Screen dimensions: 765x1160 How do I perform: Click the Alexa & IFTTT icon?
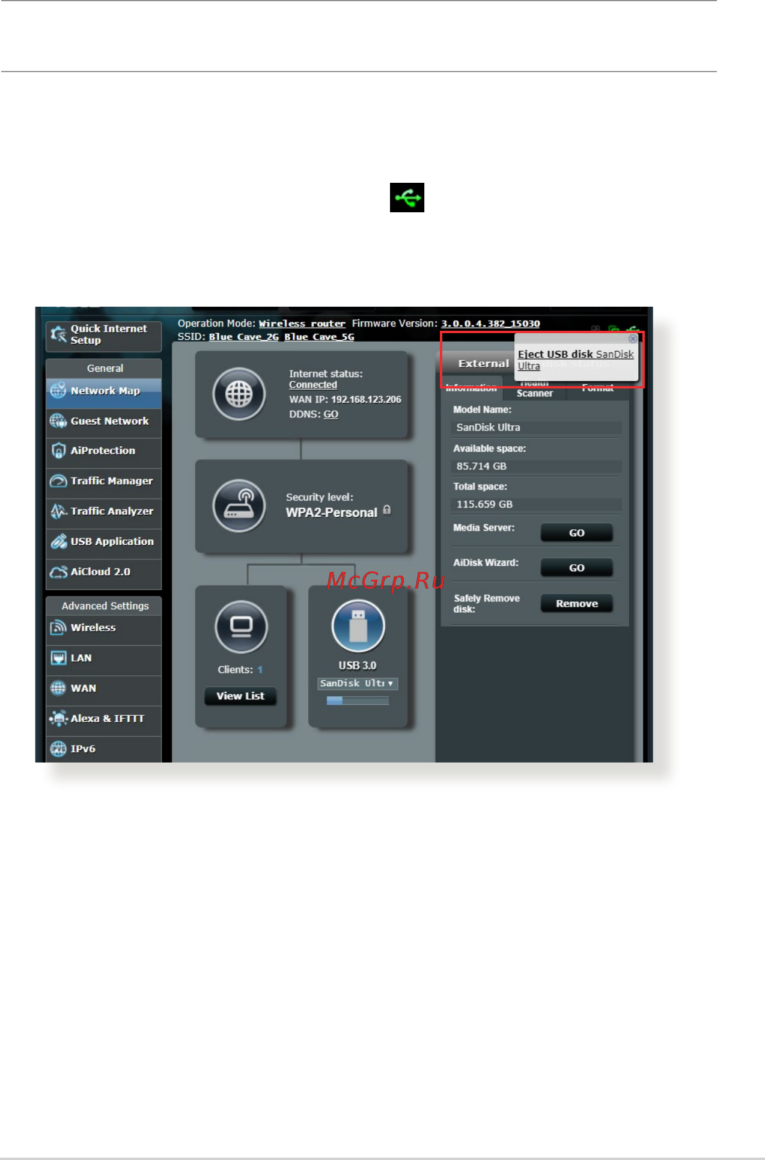click(58, 718)
